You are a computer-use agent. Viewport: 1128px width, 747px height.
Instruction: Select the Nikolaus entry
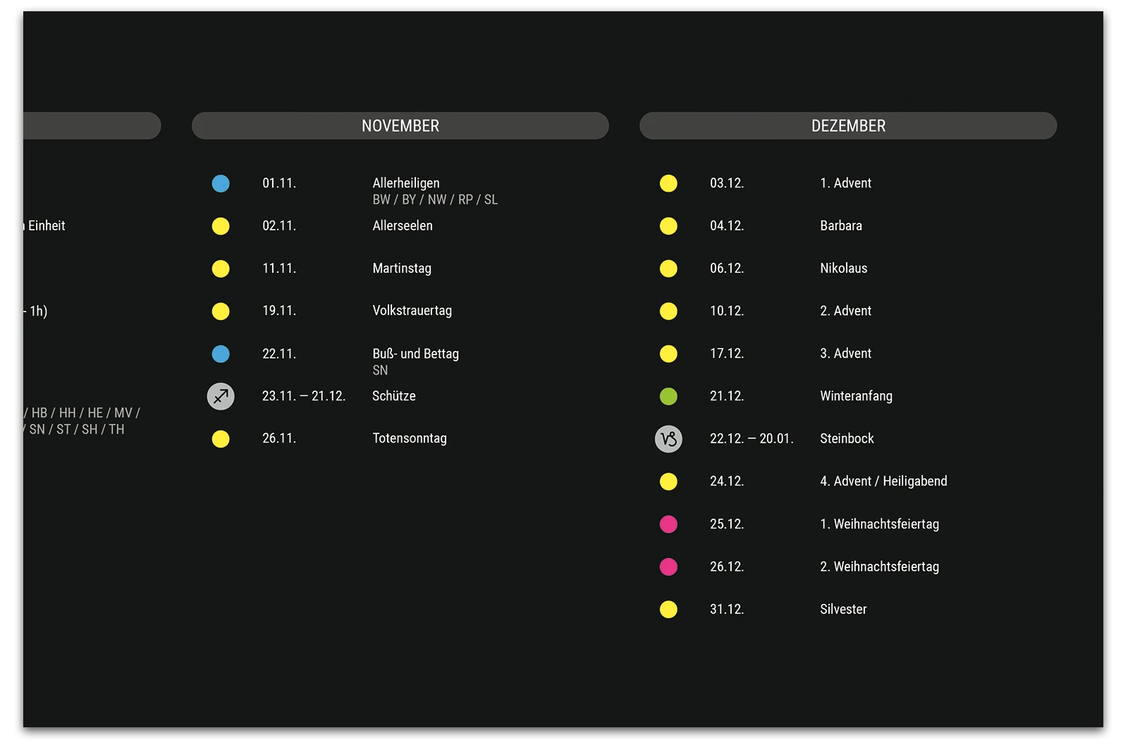point(843,268)
